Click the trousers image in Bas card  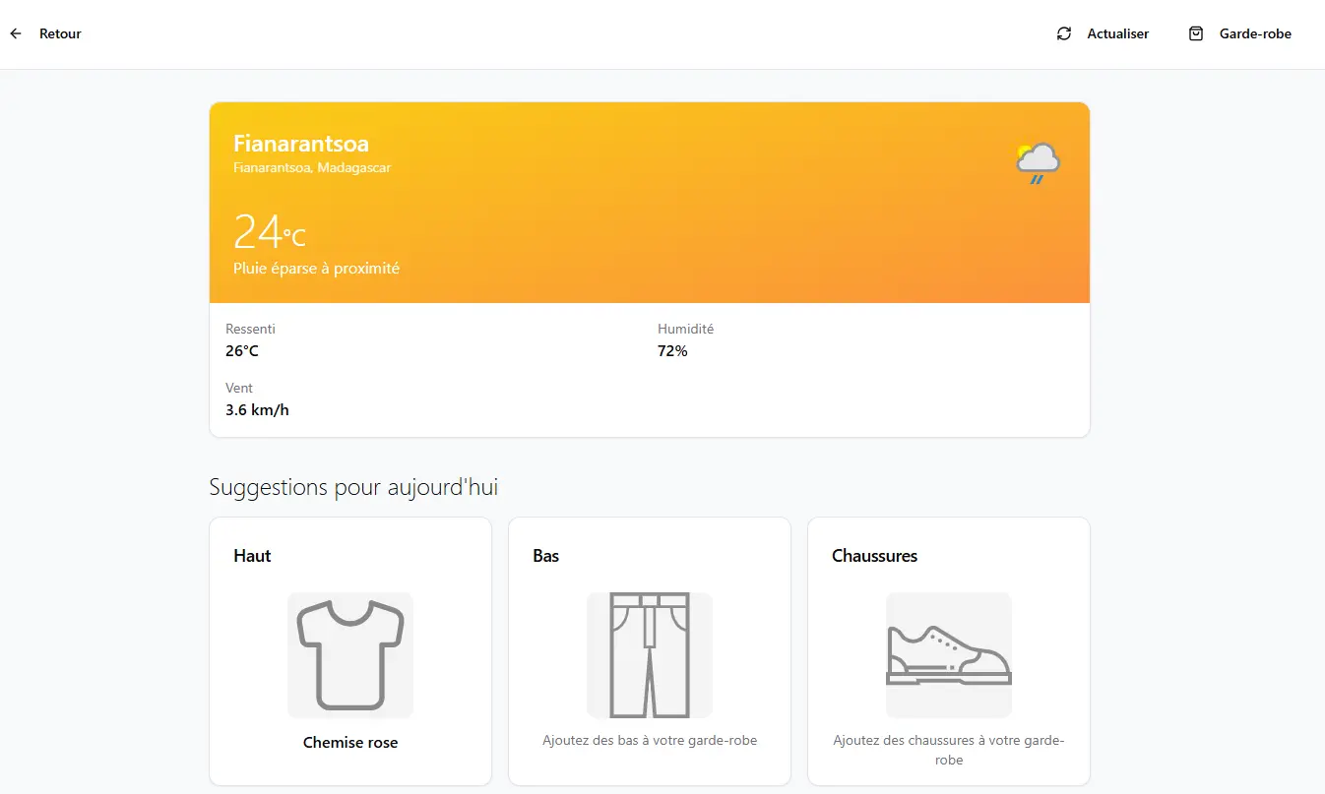tap(650, 655)
